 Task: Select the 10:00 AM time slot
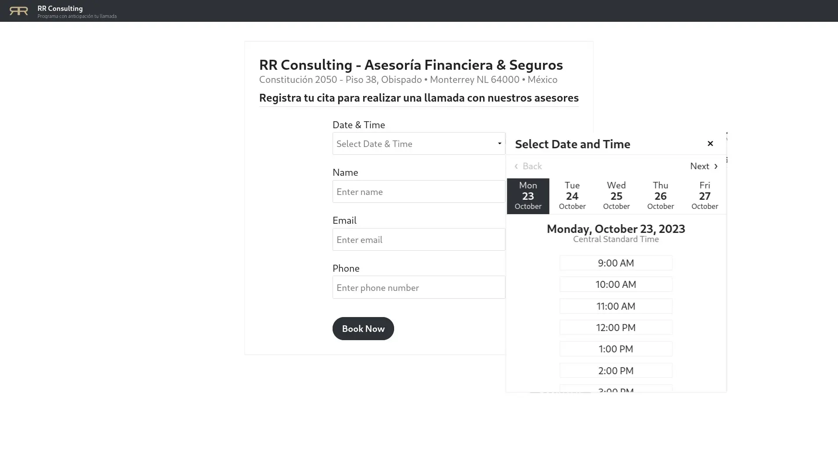click(616, 284)
